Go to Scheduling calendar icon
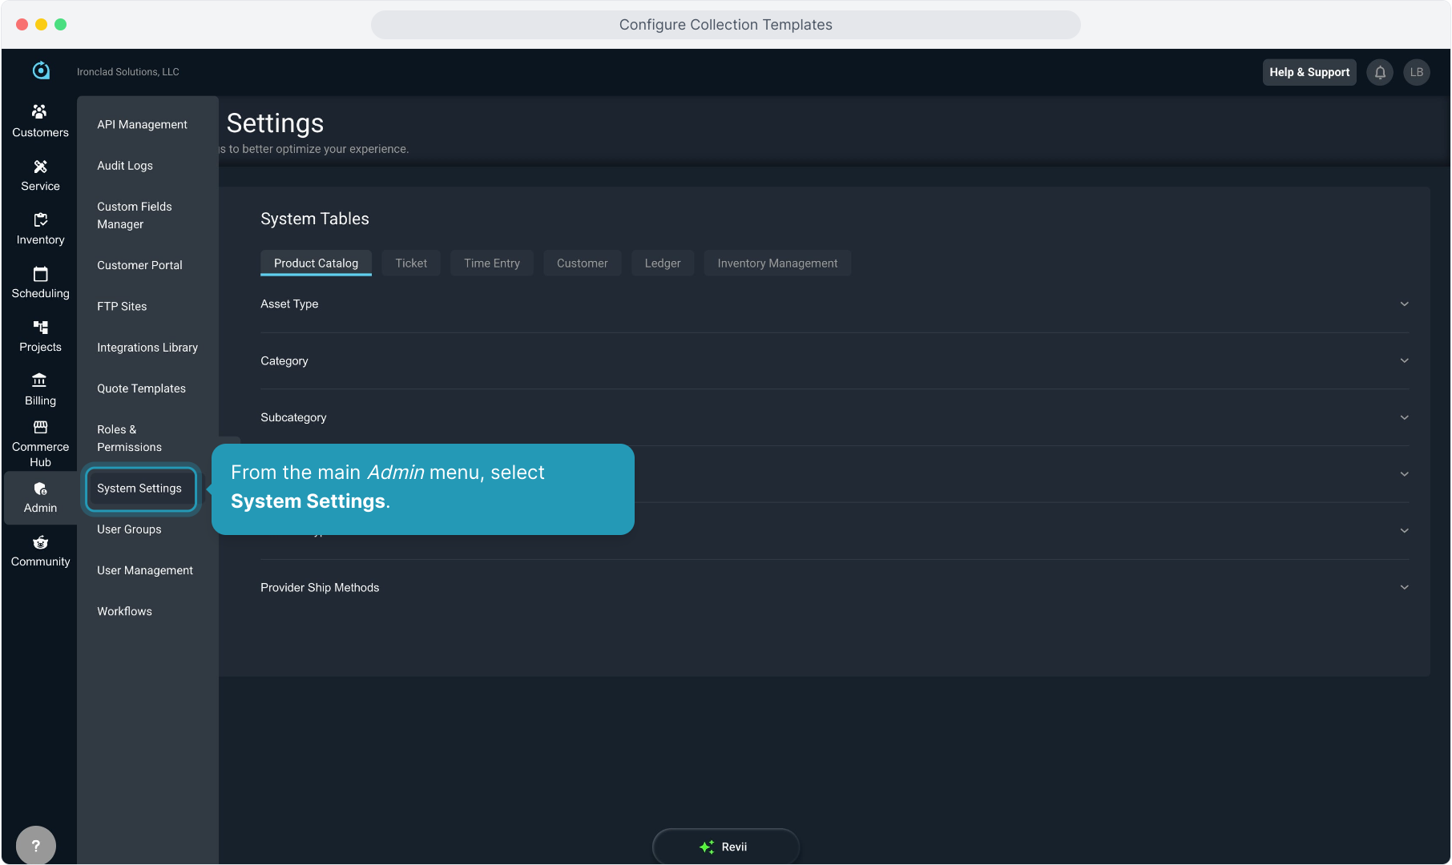Viewport: 1452px width, 865px height. coord(40,274)
